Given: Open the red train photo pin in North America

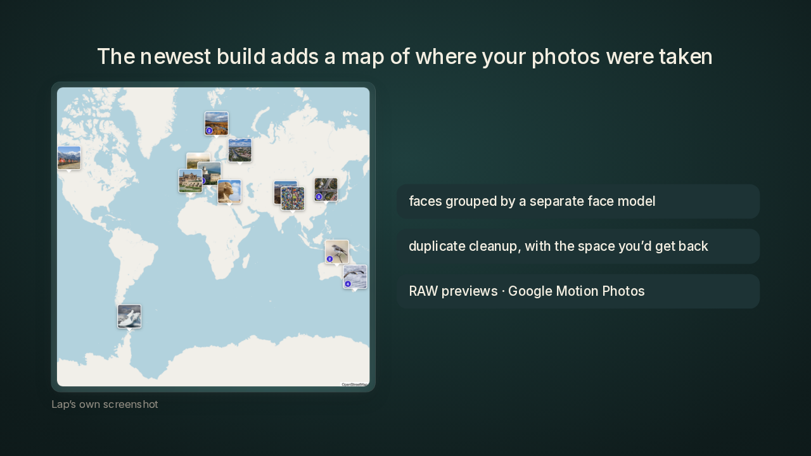Looking at the screenshot, I should (69, 158).
